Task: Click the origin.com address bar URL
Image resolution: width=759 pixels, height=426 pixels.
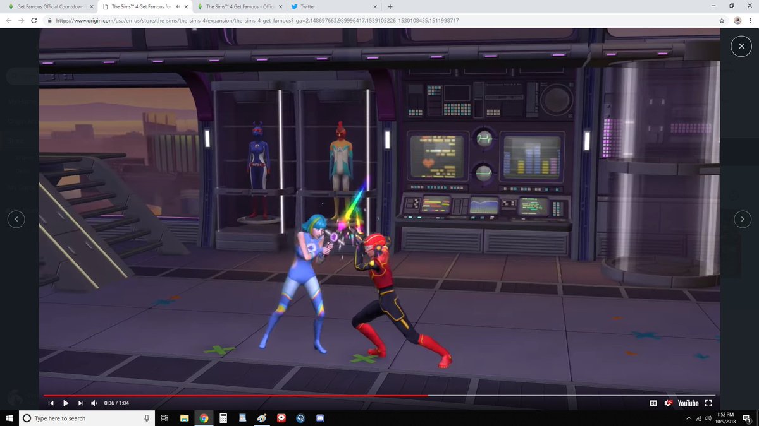Action: click(257, 20)
